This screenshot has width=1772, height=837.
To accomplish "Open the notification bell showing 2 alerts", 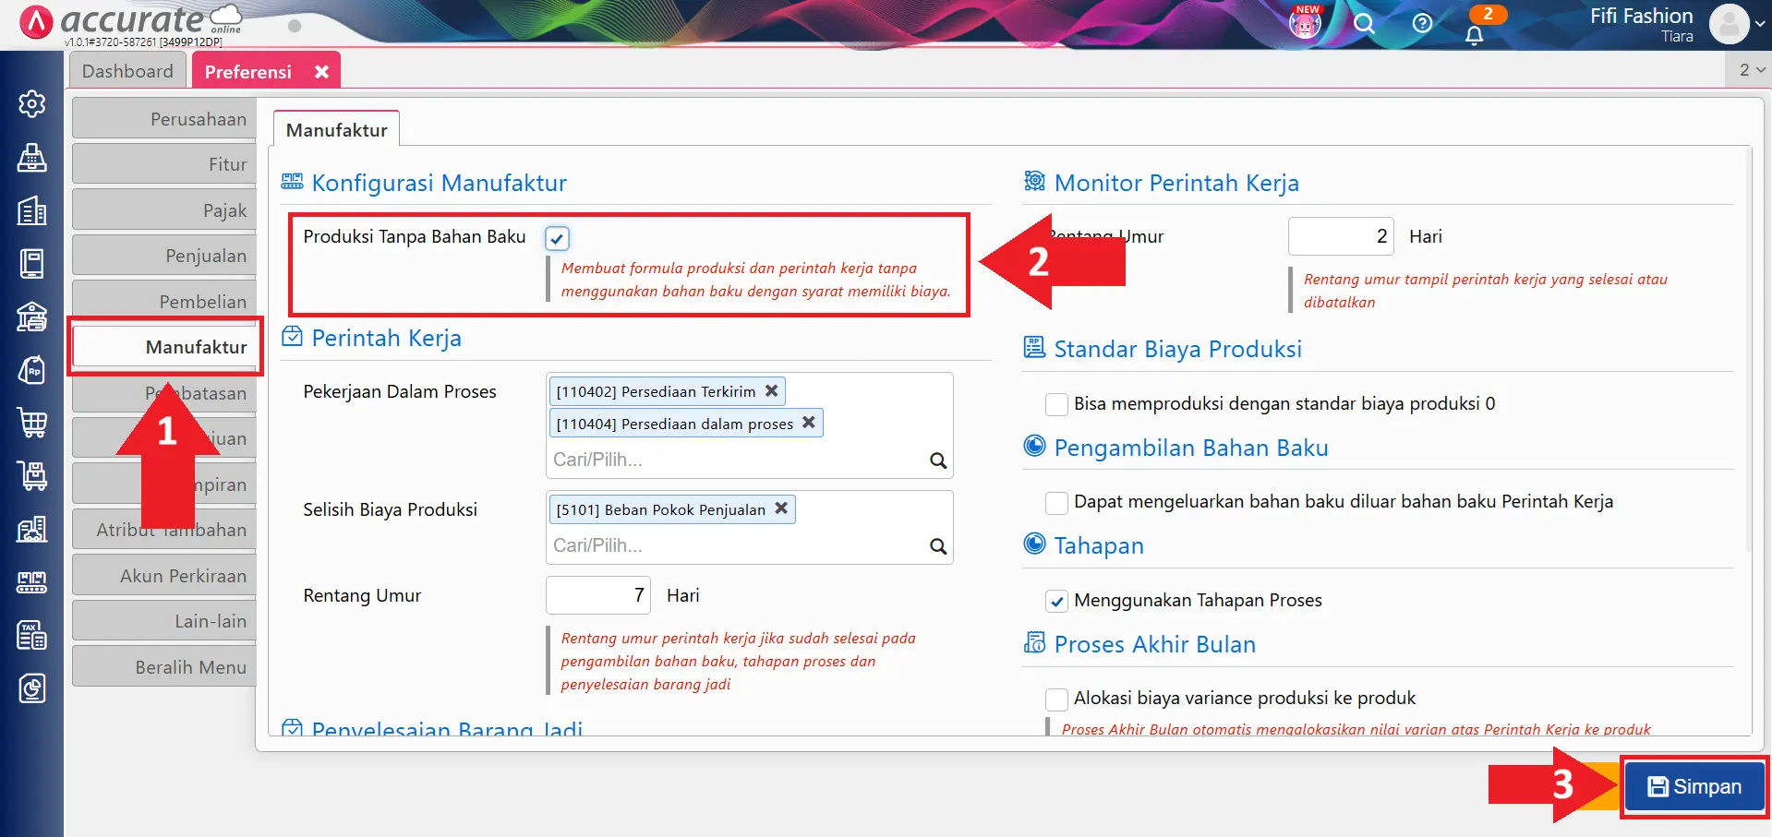I will click(1475, 30).
